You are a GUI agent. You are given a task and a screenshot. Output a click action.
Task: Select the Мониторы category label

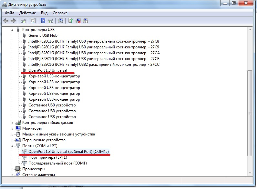pyautogui.click(x=32, y=128)
